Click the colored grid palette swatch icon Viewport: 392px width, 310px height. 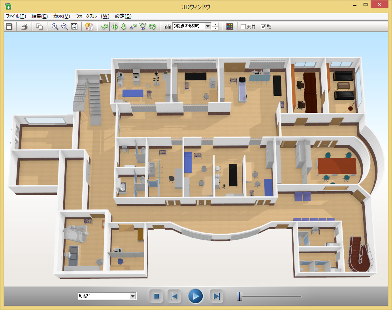230,27
